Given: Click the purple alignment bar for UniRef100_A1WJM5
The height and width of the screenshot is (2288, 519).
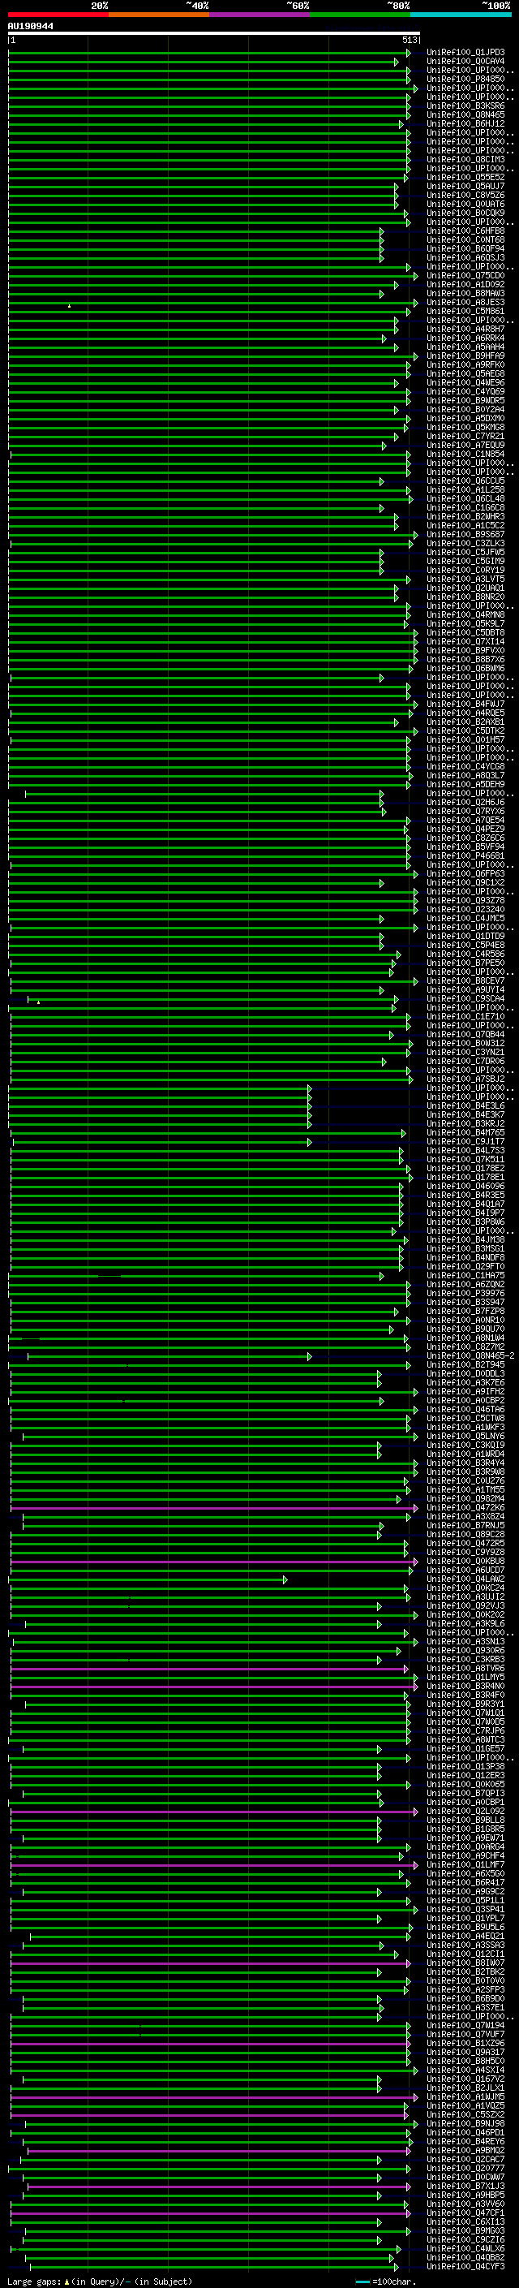Looking at the screenshot, I should click(x=214, y=2097).
